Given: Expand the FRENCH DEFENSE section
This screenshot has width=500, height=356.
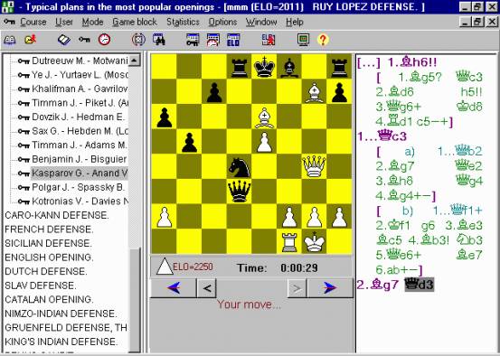Looking at the screenshot, I should tap(49, 230).
